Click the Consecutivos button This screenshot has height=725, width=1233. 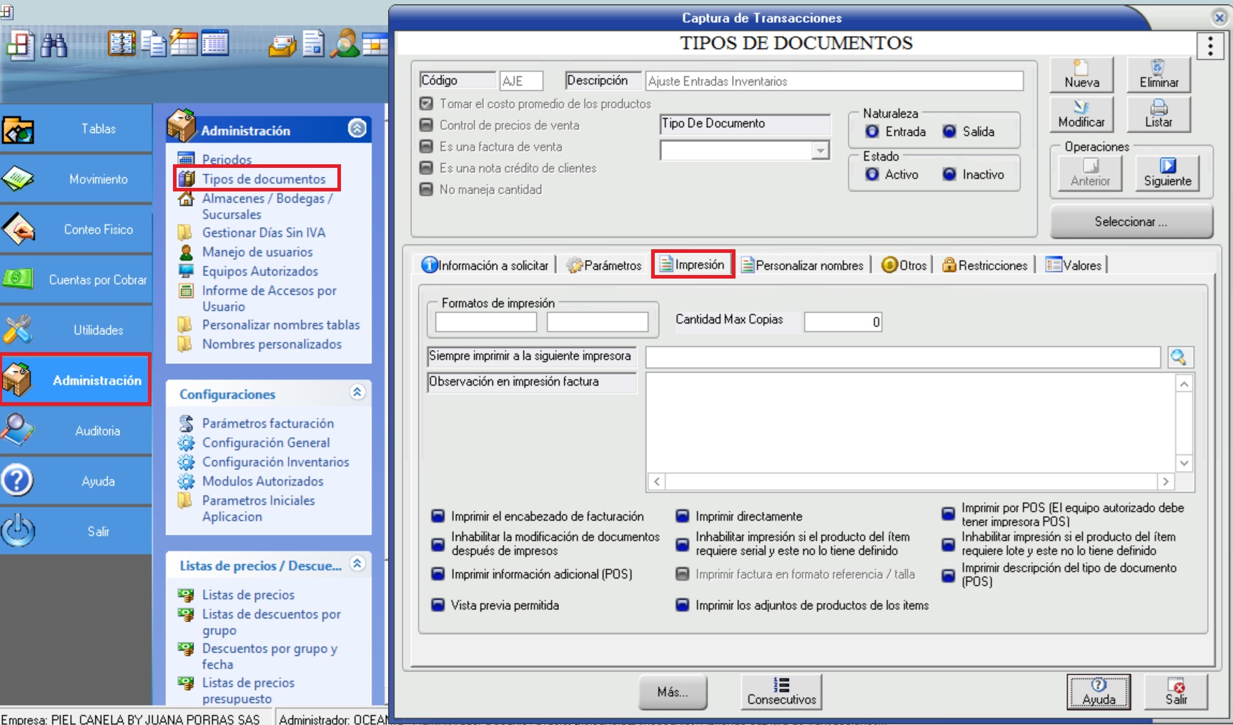781,691
